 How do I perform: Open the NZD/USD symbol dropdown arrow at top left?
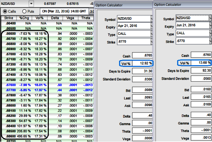click(x=32, y=3)
